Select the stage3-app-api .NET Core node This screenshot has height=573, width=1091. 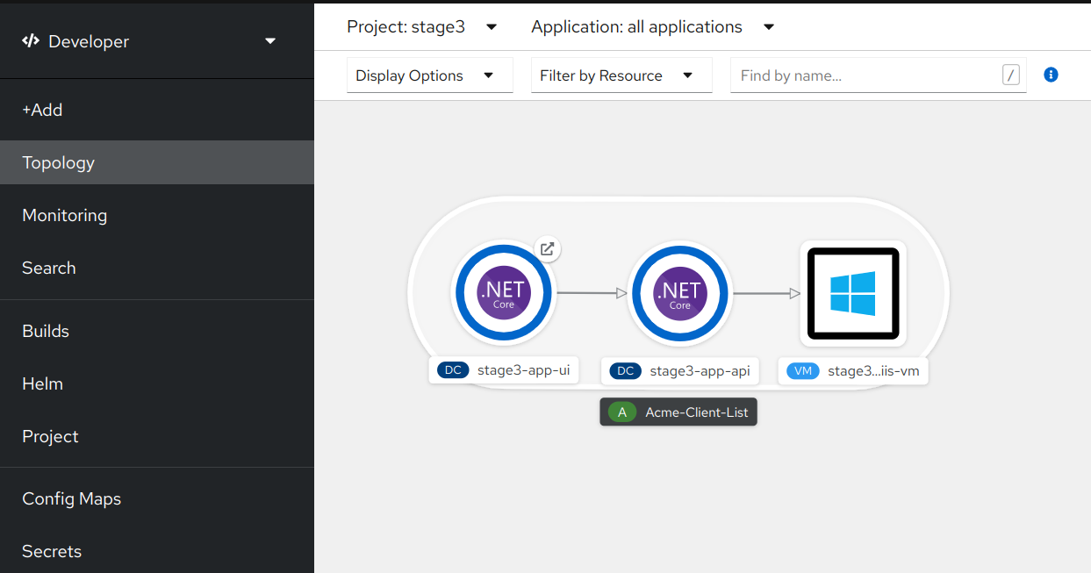[x=679, y=294]
